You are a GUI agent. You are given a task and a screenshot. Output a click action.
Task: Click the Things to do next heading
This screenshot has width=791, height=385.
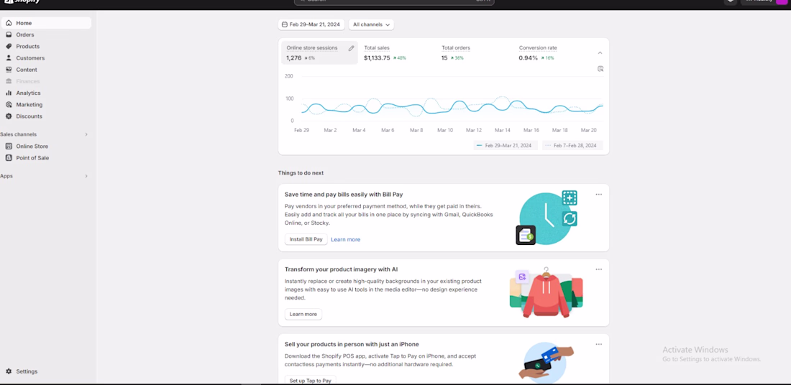(x=301, y=173)
